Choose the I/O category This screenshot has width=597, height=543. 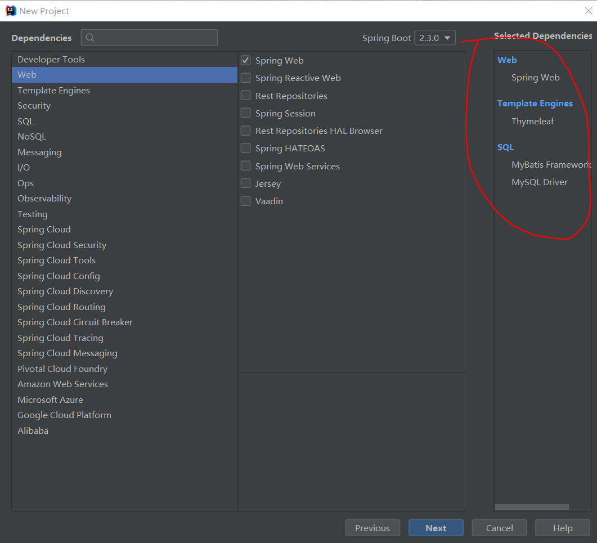tap(124, 167)
